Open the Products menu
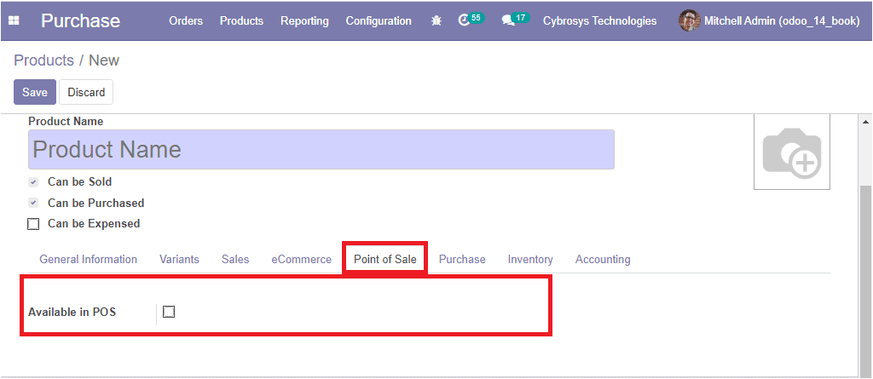Image resolution: width=873 pixels, height=379 pixels. pyautogui.click(x=241, y=20)
